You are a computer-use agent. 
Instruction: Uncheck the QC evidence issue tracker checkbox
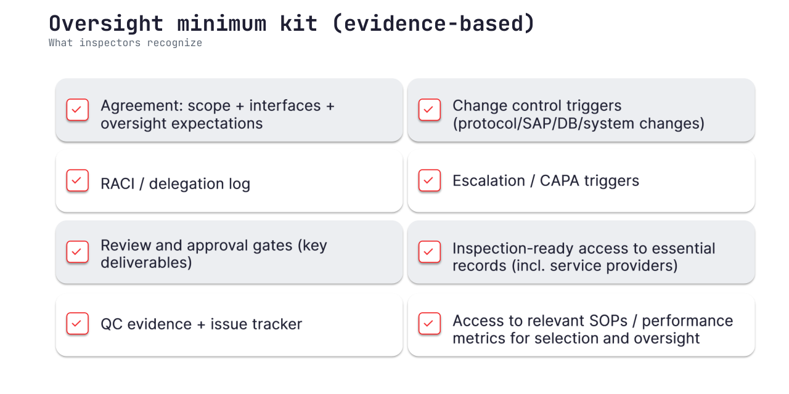(77, 324)
